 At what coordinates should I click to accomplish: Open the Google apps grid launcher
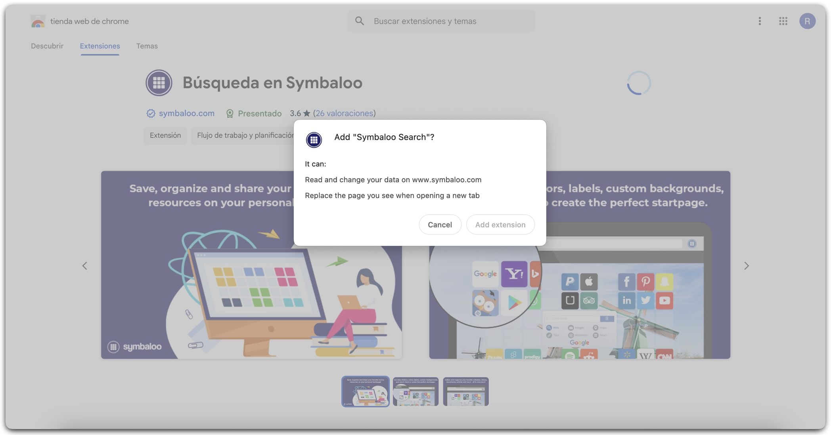(x=783, y=21)
